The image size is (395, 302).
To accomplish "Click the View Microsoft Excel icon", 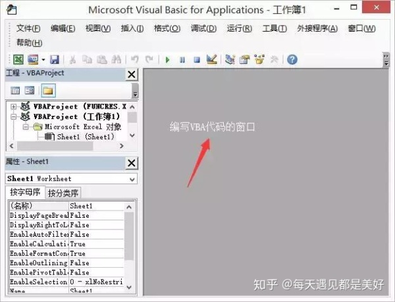I will coord(18,60).
